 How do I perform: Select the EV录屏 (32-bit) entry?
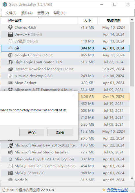pyautogui.click(x=26, y=41)
